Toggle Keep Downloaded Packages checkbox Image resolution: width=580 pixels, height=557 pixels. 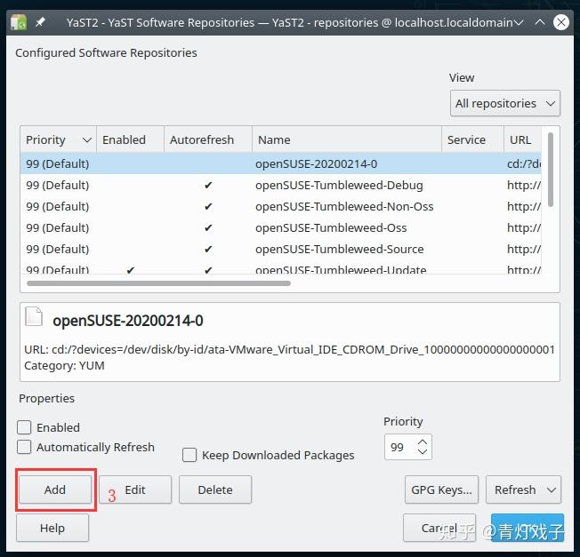189,455
